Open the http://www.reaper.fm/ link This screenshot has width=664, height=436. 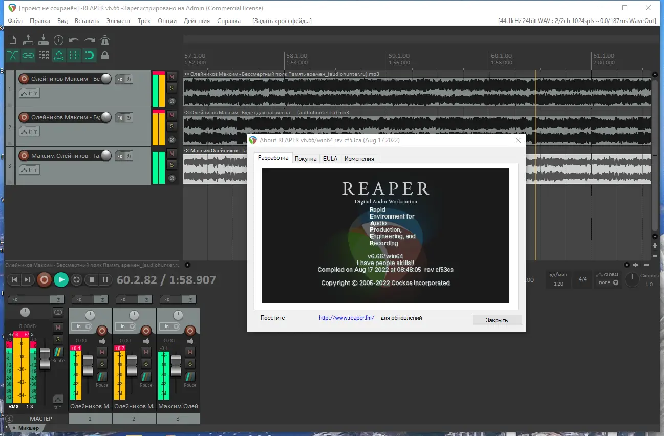tap(347, 318)
